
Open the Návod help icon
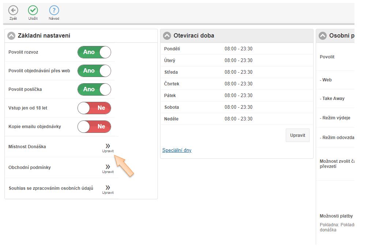(54, 11)
